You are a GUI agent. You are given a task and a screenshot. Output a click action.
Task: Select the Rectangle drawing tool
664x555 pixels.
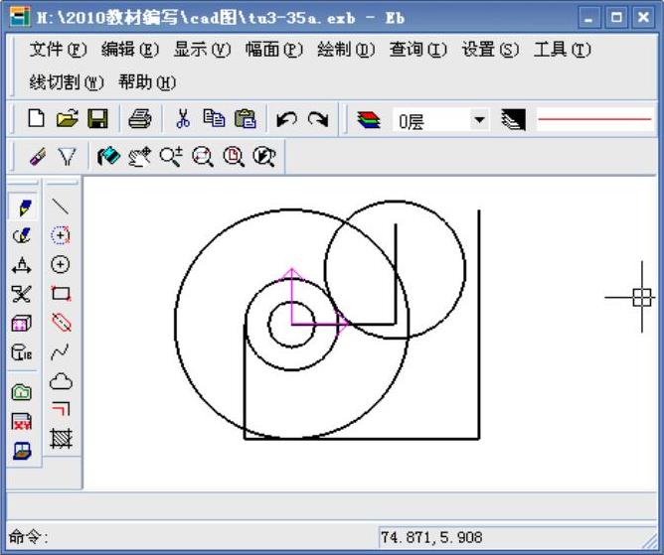61,293
